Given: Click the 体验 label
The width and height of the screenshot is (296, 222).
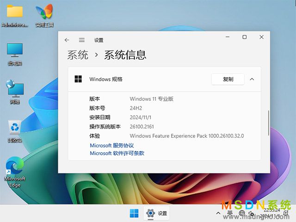Looking at the screenshot, I should click(x=94, y=136).
